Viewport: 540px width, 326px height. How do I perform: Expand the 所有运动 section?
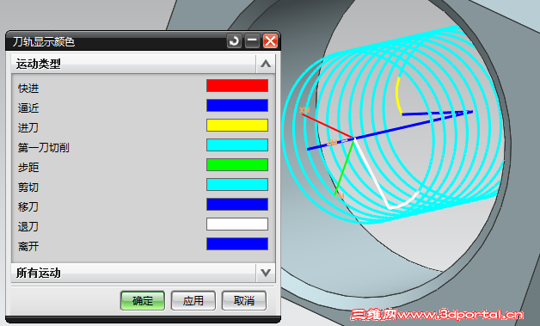click(x=266, y=273)
